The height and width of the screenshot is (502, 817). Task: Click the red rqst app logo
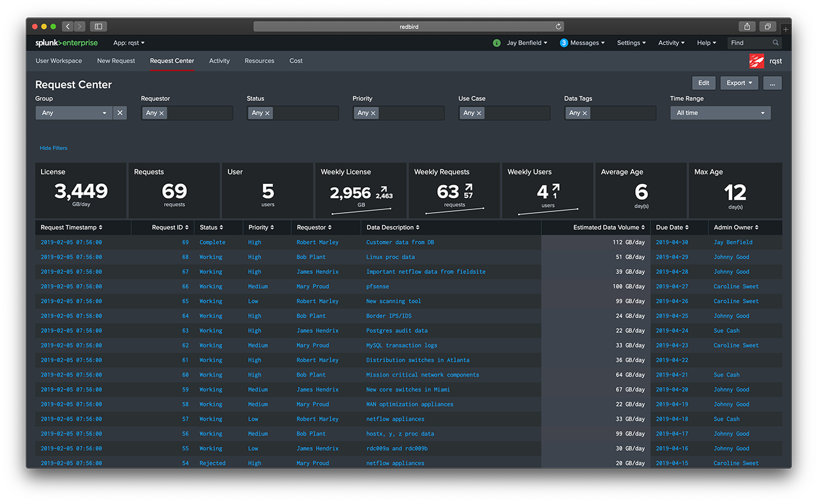[756, 61]
